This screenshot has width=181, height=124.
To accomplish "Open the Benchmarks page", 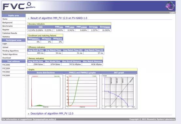I will [x=8, y=26].
